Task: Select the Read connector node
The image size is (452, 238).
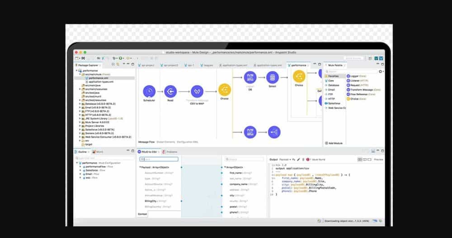Action: [171, 92]
